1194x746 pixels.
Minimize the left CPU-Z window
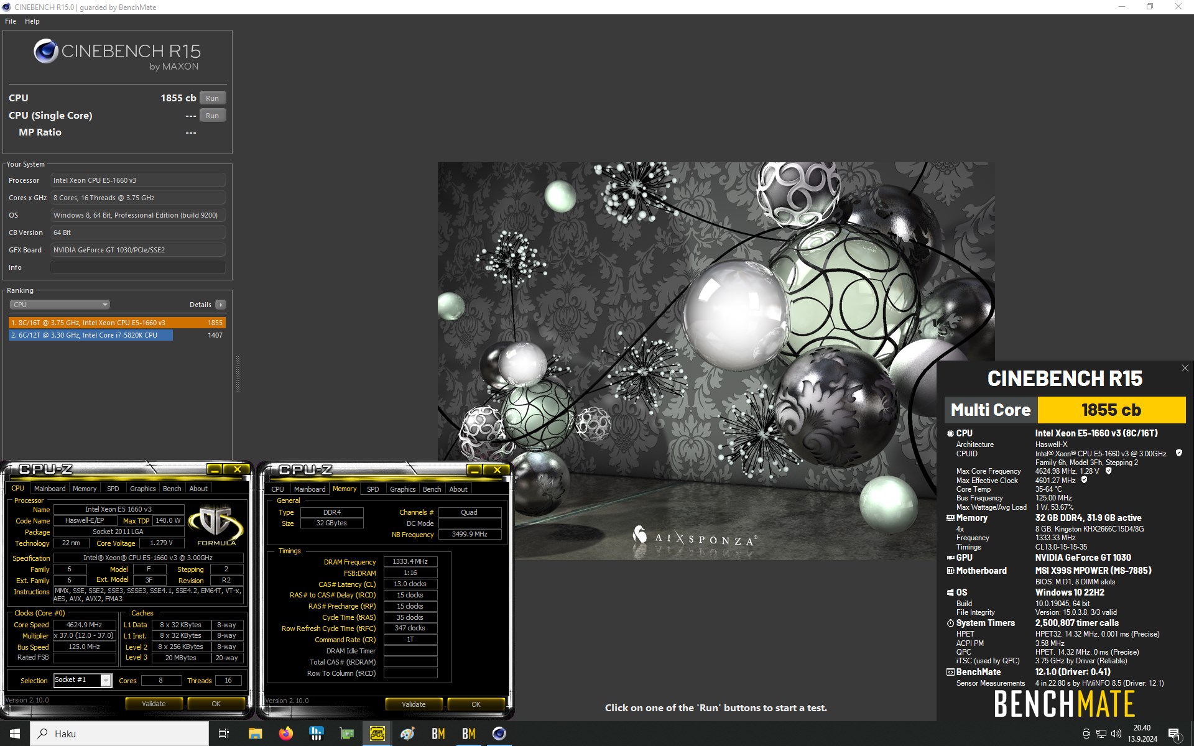point(215,469)
